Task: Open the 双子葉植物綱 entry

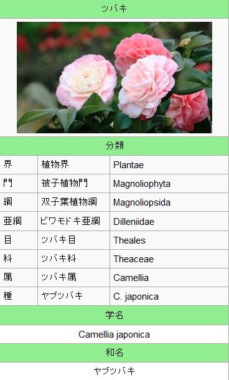Action: click(x=69, y=202)
